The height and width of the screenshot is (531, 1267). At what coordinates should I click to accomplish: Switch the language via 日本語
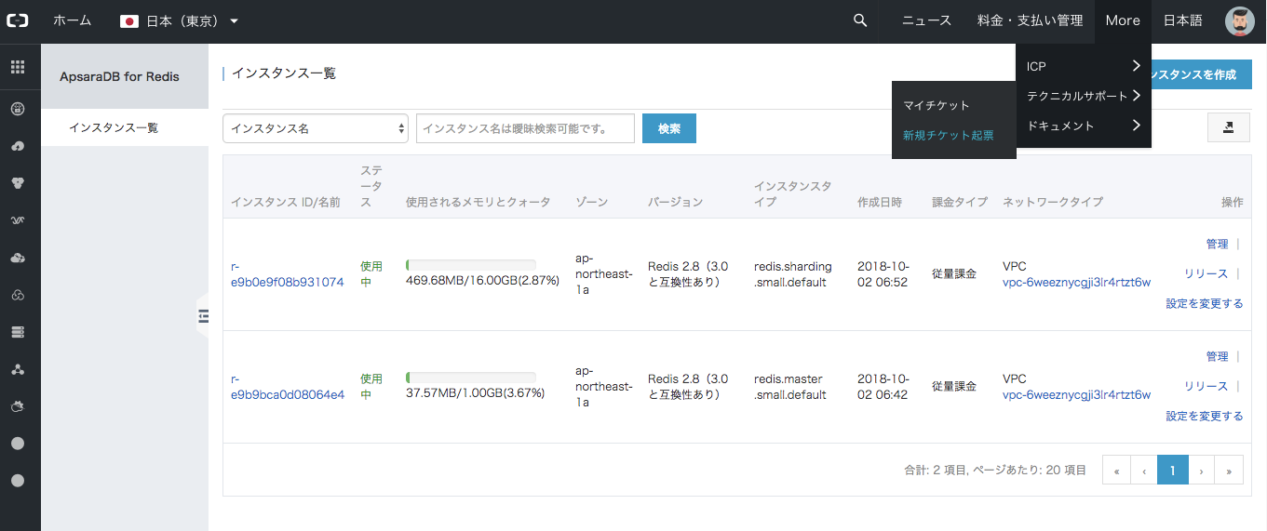[x=1182, y=20]
